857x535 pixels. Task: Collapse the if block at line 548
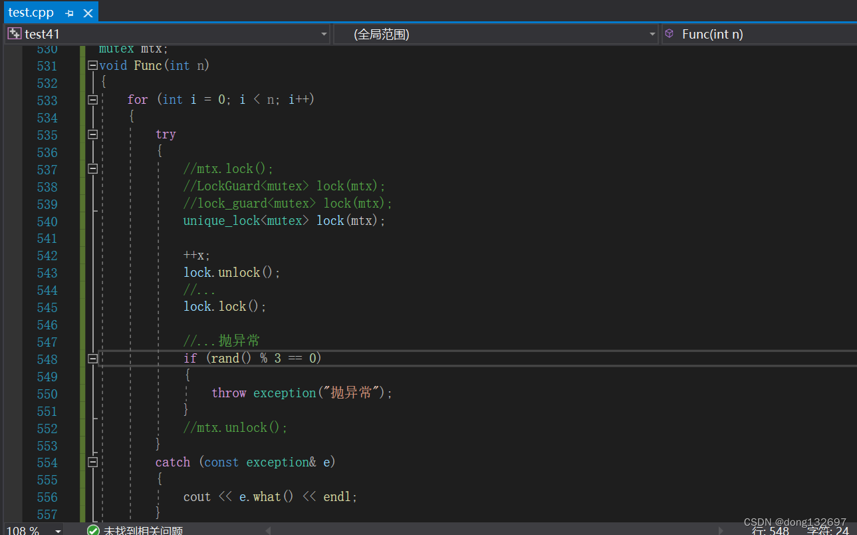pyautogui.click(x=92, y=359)
